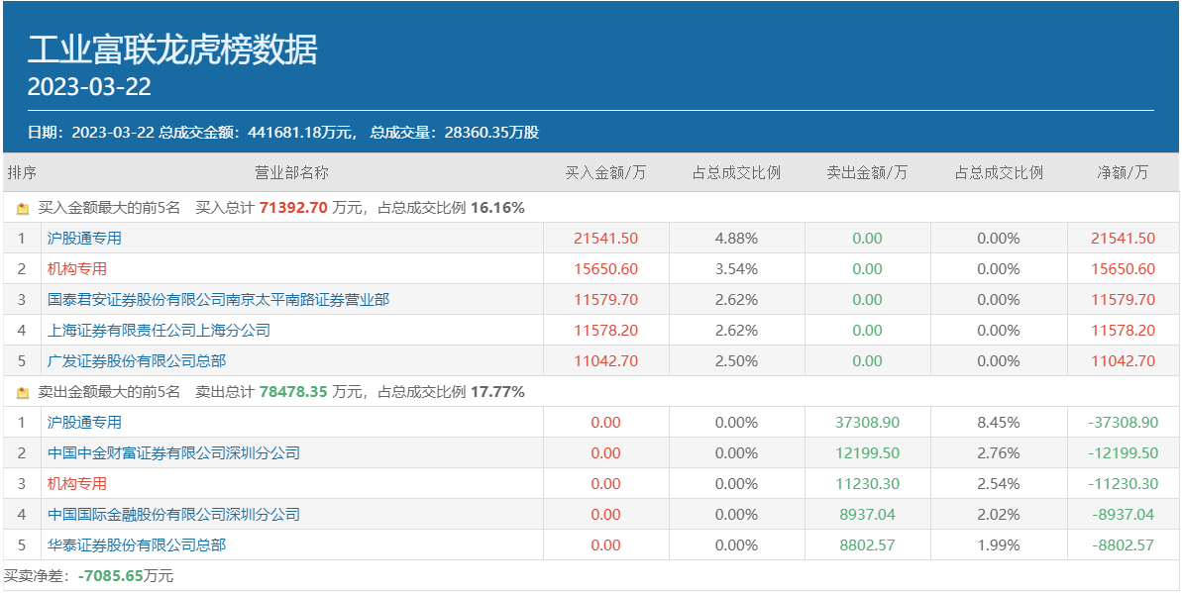Click the icon beside 买入金额最大的前5名
This screenshot has height=593, width=1182.
[23, 209]
